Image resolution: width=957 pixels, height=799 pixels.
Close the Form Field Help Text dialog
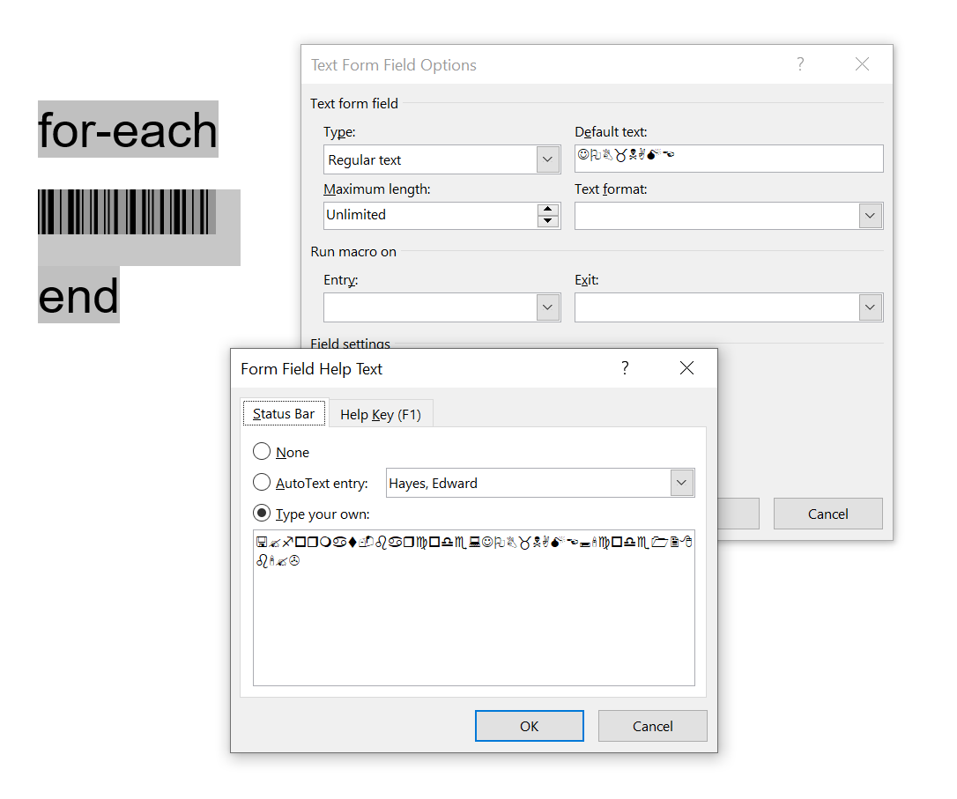tap(686, 368)
